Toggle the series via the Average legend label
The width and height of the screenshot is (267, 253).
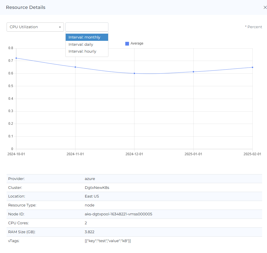click(137, 44)
